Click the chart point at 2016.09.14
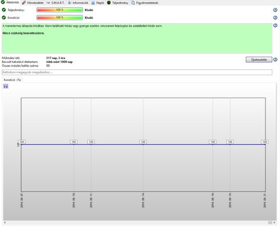This screenshot has height=227, width=280. pyautogui.click(x=143, y=144)
